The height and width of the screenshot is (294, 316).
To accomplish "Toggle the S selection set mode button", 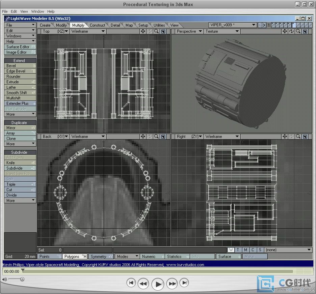I will click(x=260, y=250).
